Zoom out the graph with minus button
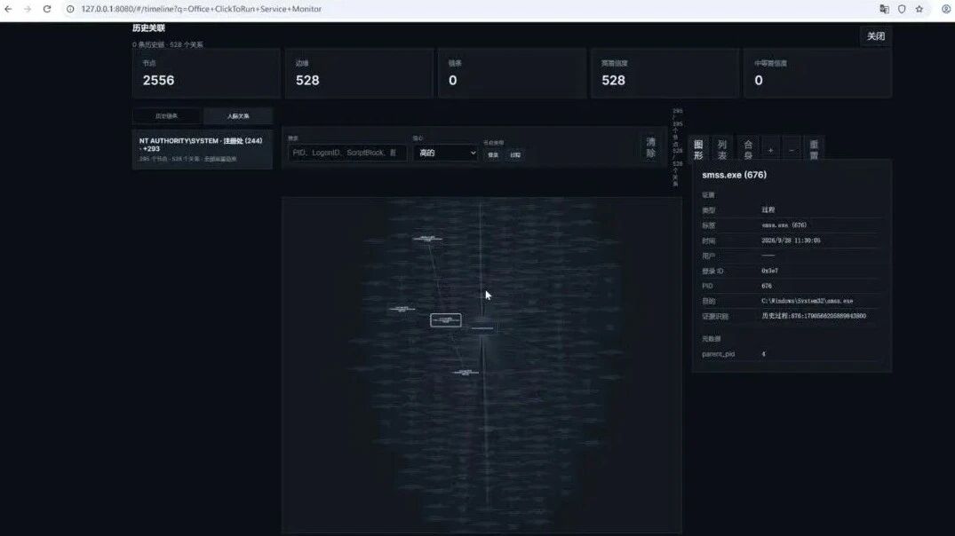Screen dimensions: 955x536 tap(792, 150)
